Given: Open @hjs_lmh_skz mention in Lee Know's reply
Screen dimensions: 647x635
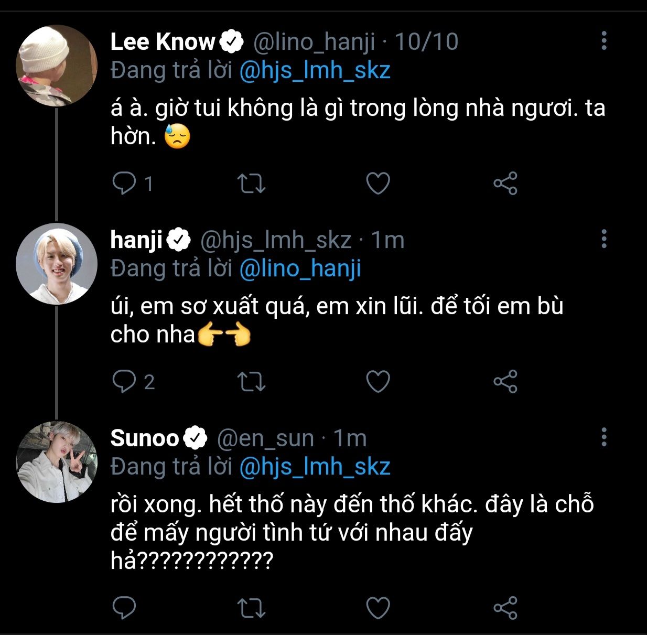Looking at the screenshot, I should pyautogui.click(x=315, y=71).
